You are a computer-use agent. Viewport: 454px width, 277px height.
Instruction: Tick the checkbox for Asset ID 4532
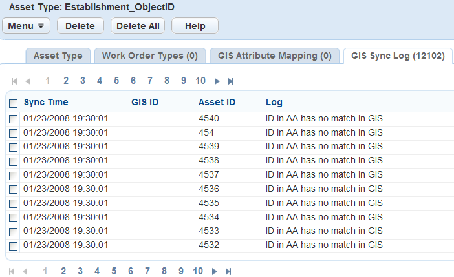click(14, 245)
